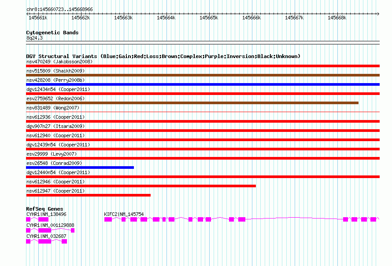
Task: Click the 8q24.3 band label
Action: (x=34, y=38)
